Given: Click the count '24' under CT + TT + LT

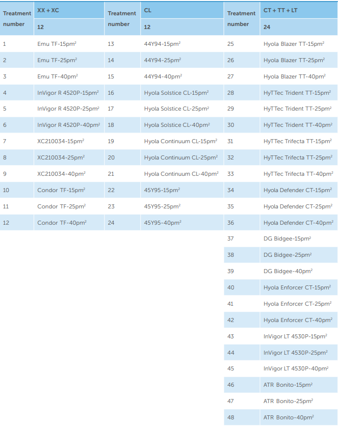Looking at the screenshot, I should 299,27.
